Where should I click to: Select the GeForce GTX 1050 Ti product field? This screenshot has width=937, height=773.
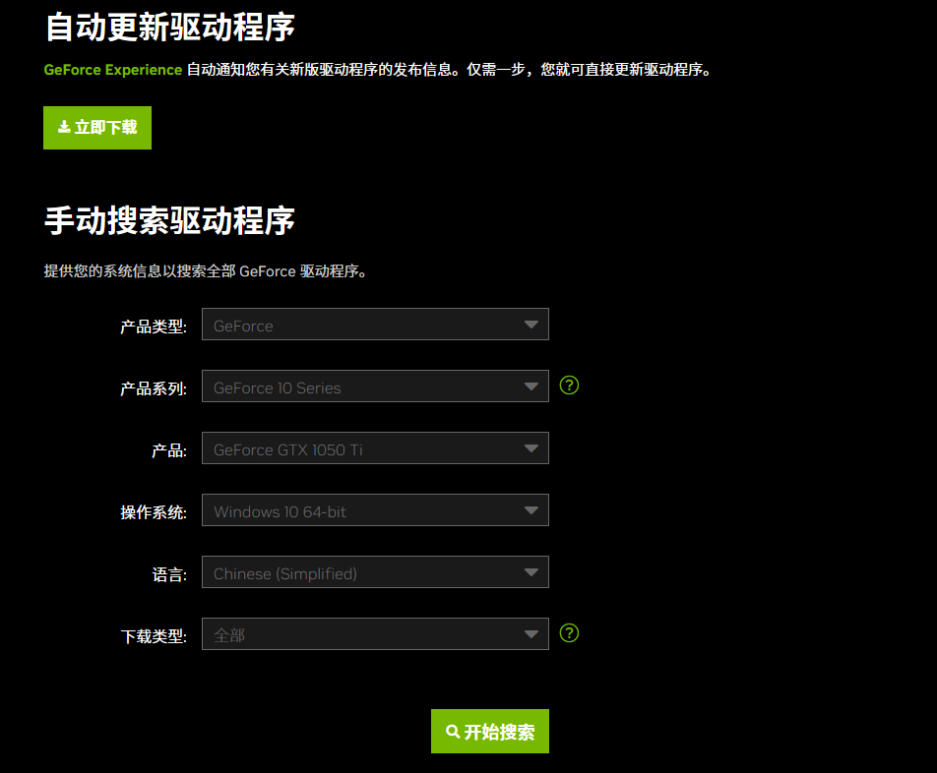click(374, 447)
